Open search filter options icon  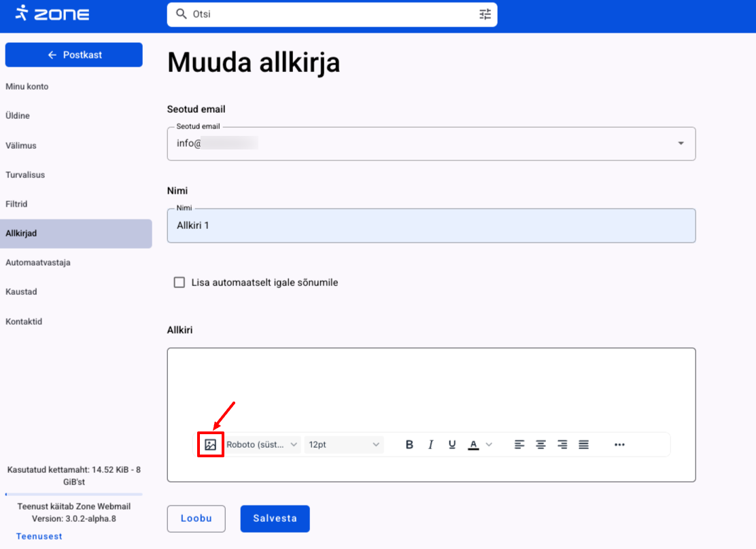485,14
